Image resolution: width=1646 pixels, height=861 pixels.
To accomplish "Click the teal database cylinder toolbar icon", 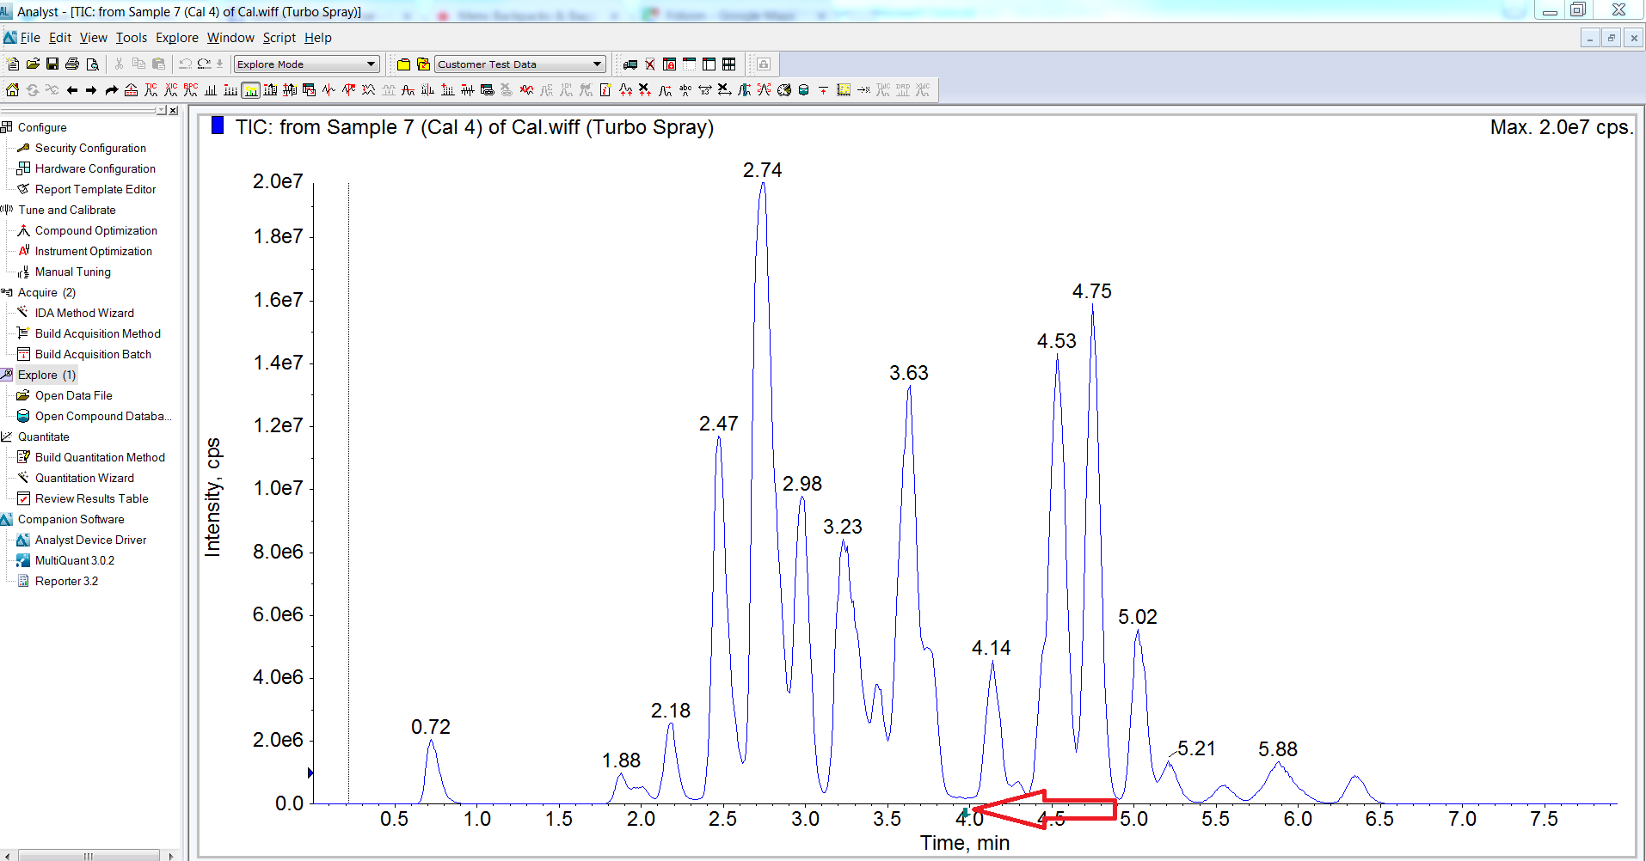I will (803, 90).
